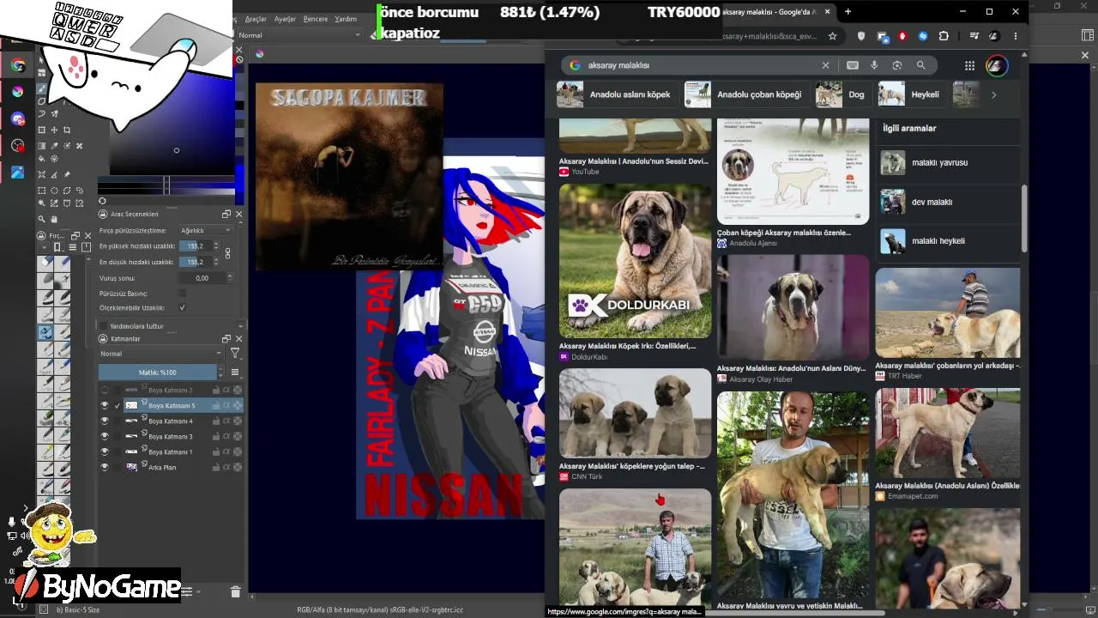Open Fırça pürüzsüzleştirme dropdown (Ağırlıklı)
Viewport: 1098px width, 618px height.
(x=206, y=230)
